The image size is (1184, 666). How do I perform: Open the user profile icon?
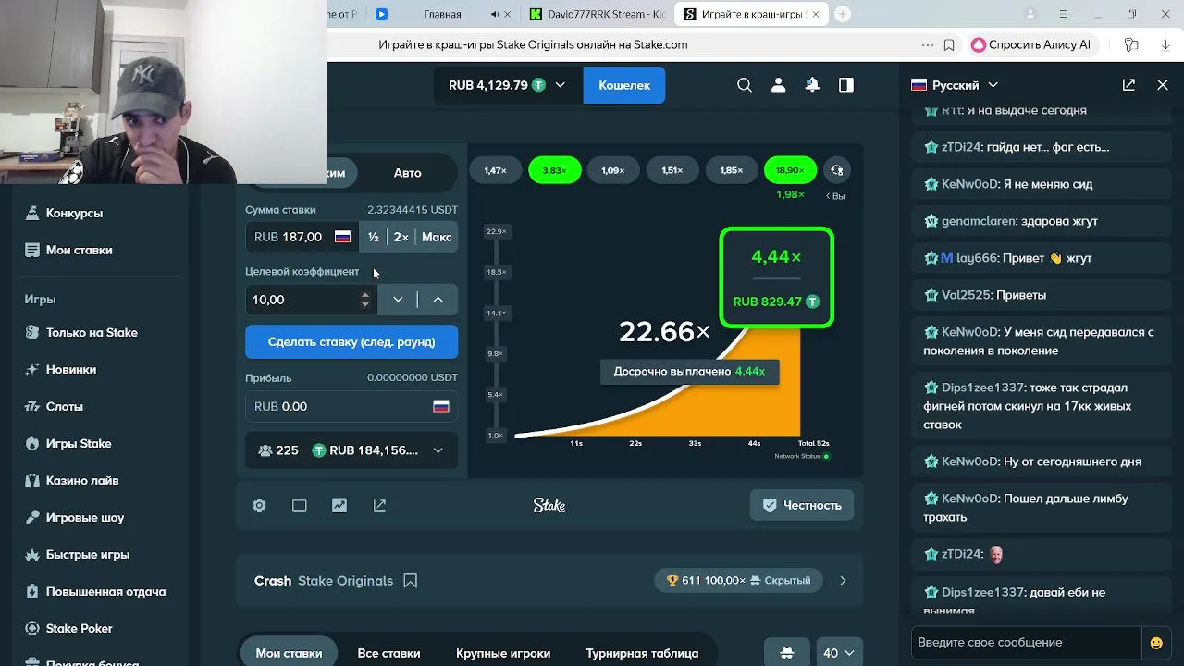coord(778,85)
